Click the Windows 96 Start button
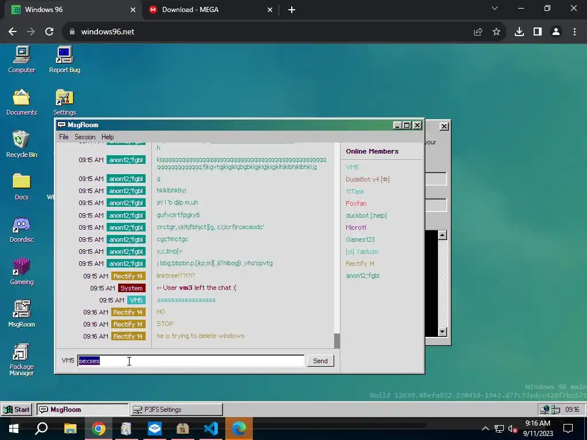The image size is (587, 440). (17, 410)
